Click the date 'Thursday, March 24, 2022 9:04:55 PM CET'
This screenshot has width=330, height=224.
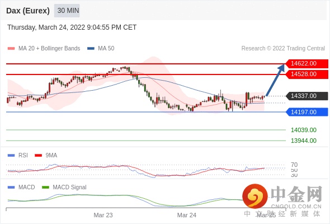coord(72,27)
